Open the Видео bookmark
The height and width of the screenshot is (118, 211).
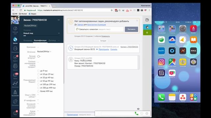[32, 14]
